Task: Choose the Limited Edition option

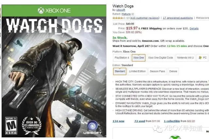Action: pyautogui.click(x=137, y=71)
